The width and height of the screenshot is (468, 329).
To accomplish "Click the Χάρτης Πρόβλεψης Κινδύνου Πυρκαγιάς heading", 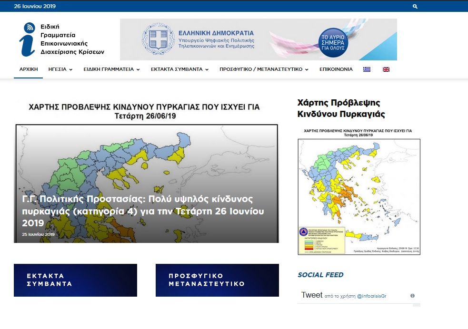I will 341,108.
